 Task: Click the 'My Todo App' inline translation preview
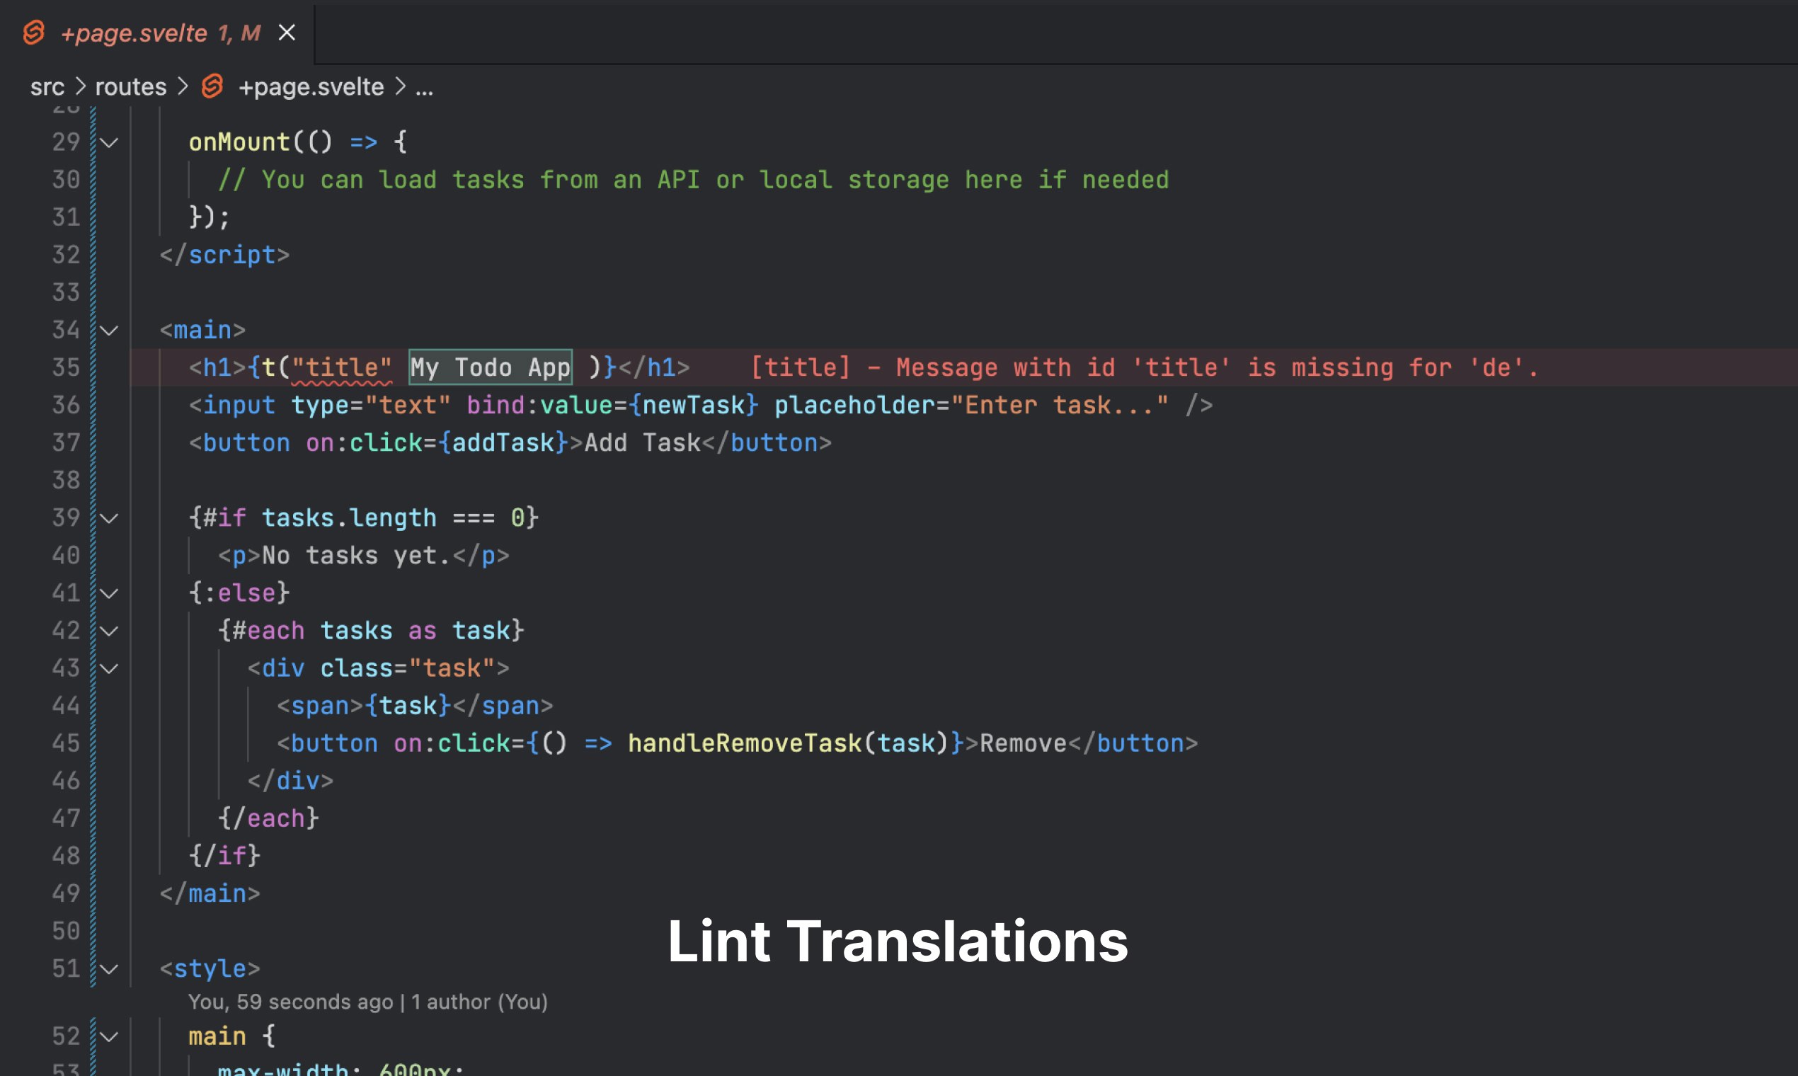(x=491, y=367)
